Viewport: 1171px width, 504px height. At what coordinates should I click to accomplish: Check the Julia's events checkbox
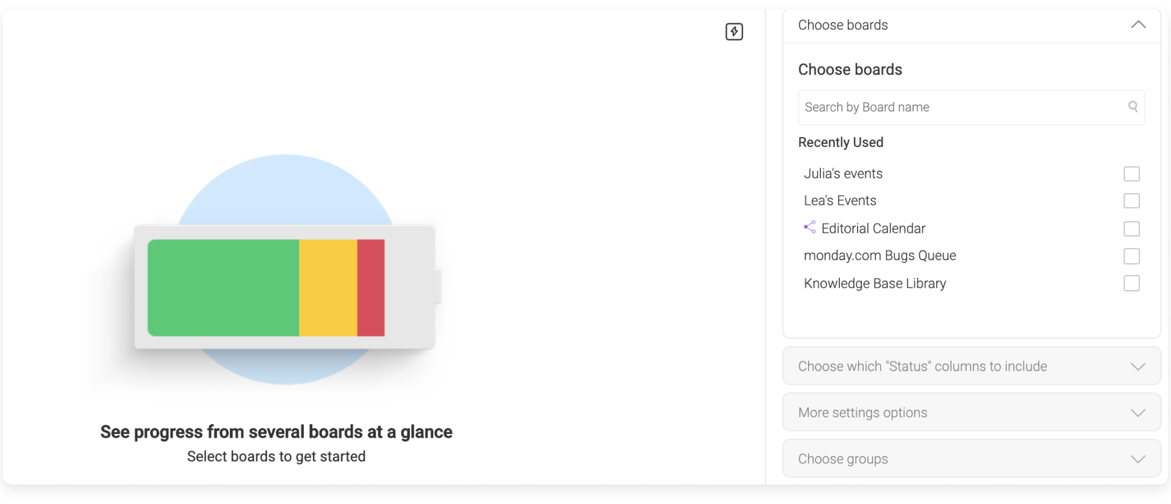1131,174
